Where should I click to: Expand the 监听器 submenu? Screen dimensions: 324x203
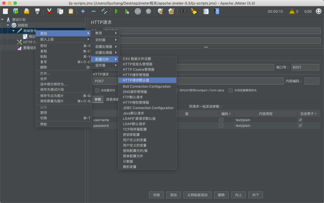click(x=105, y=65)
